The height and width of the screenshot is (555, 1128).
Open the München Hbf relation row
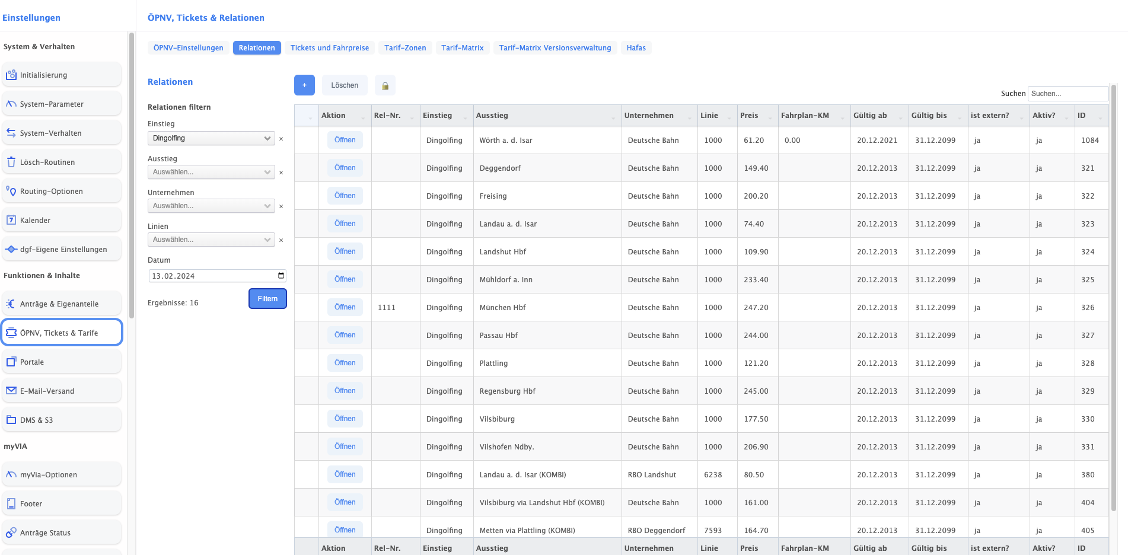coord(345,307)
